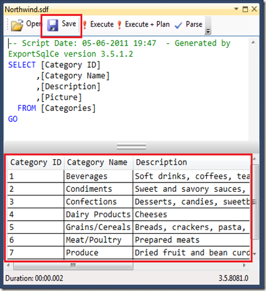Select the Meat/Poultry cell

click(x=99, y=240)
